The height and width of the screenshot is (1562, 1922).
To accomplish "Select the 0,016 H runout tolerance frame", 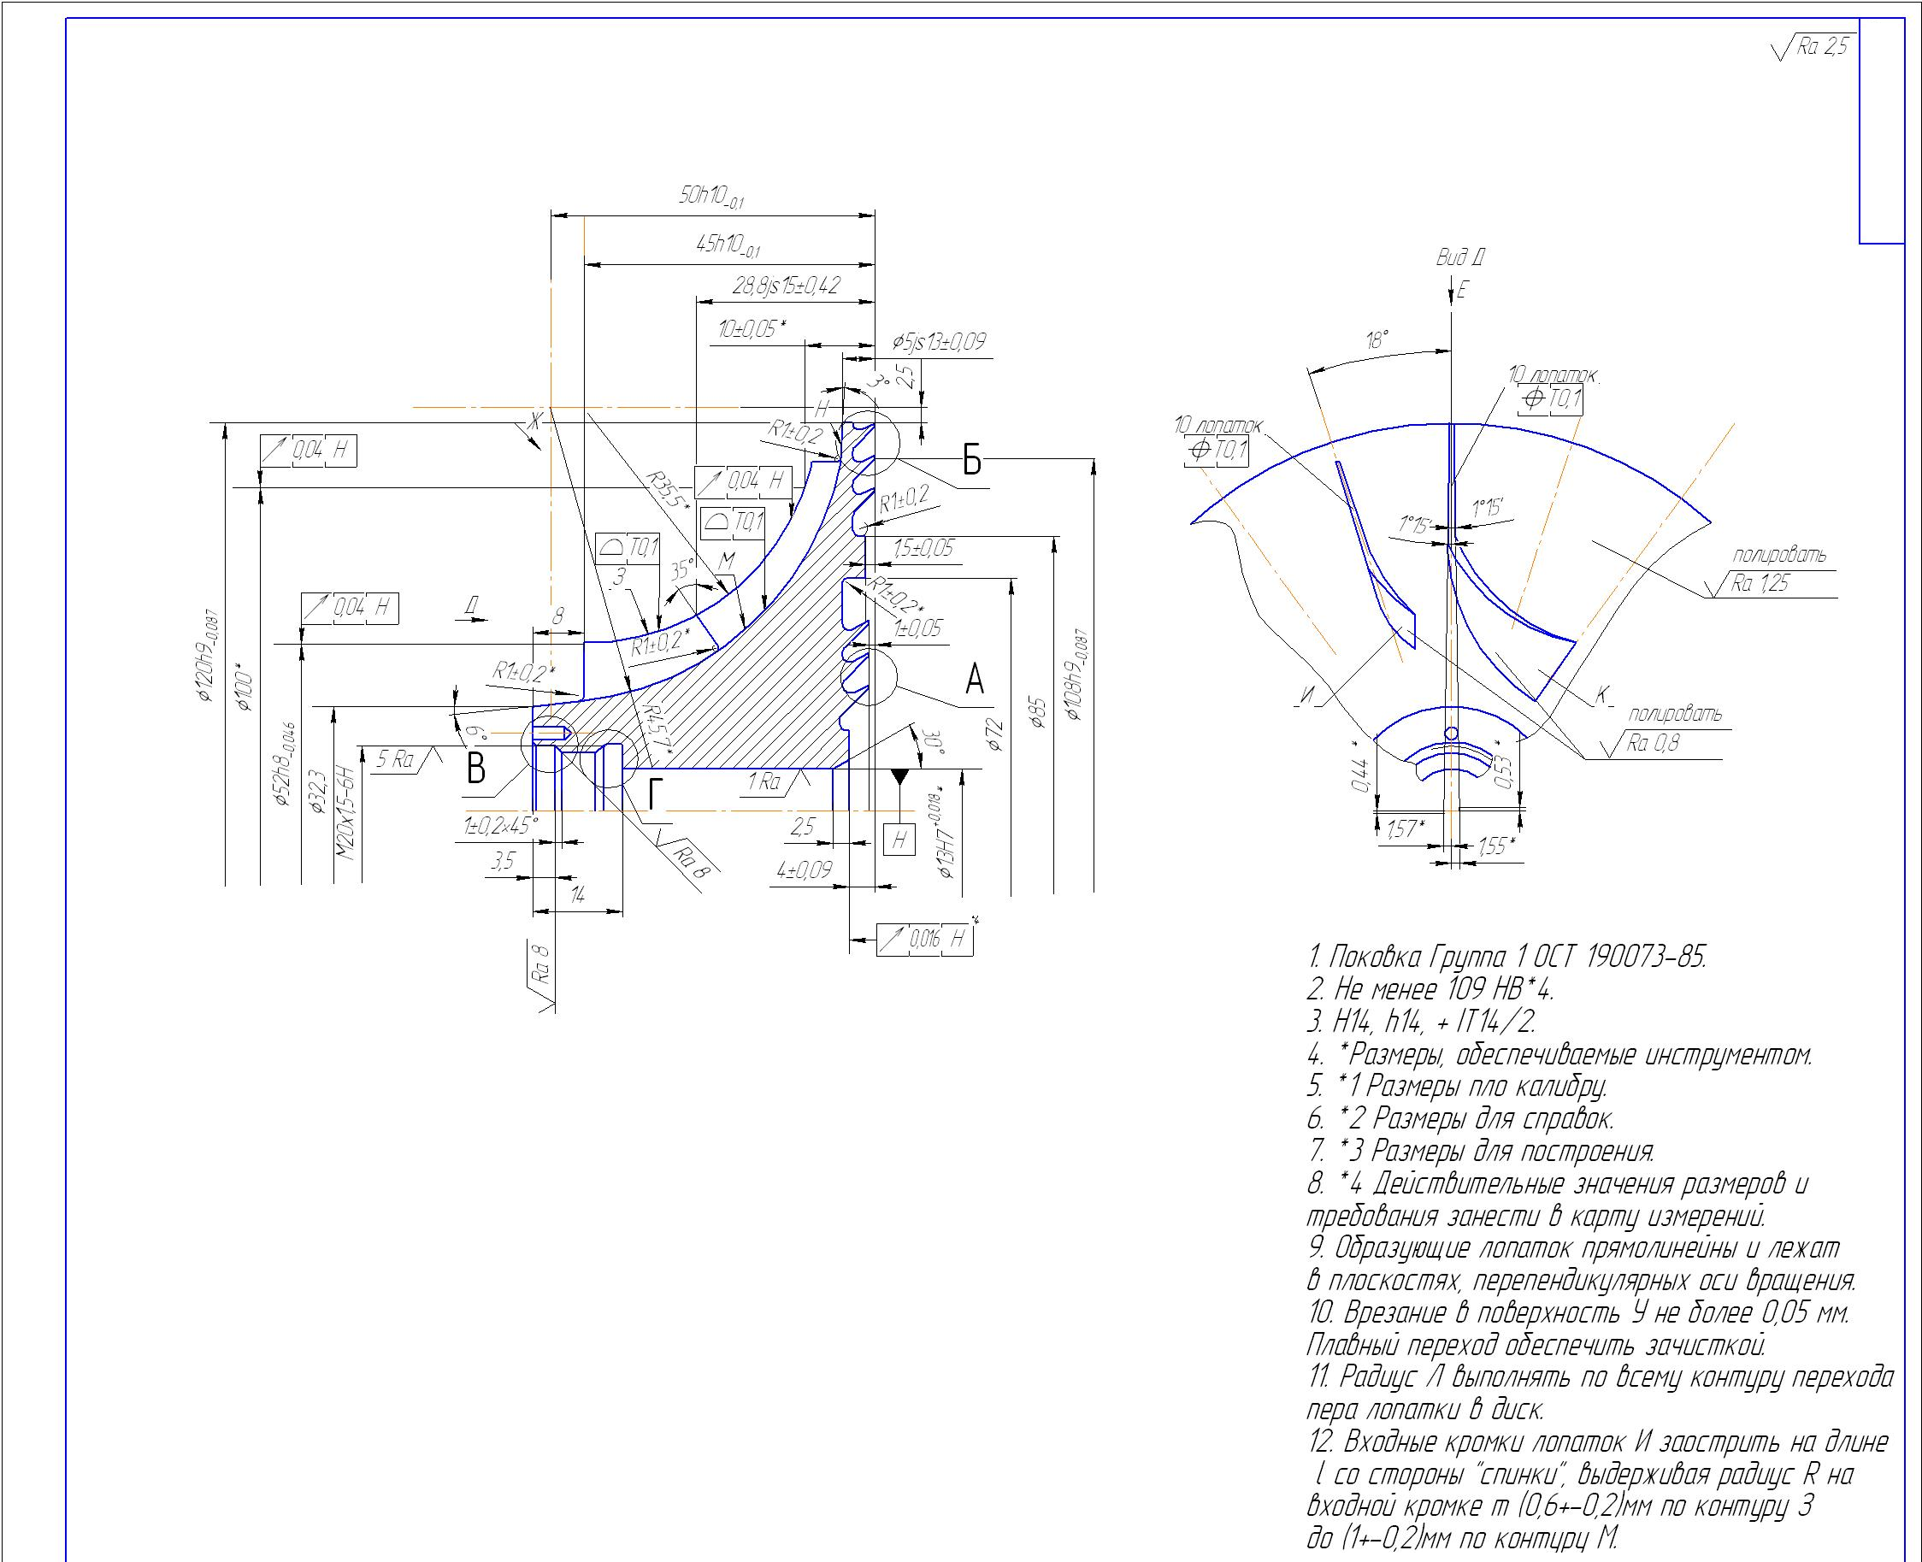I will coord(925,940).
